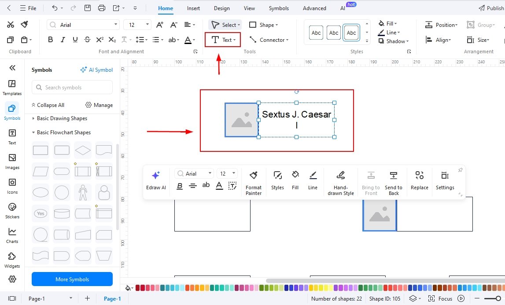Click the Print icon
505x305 pixels.
coord(101,8)
